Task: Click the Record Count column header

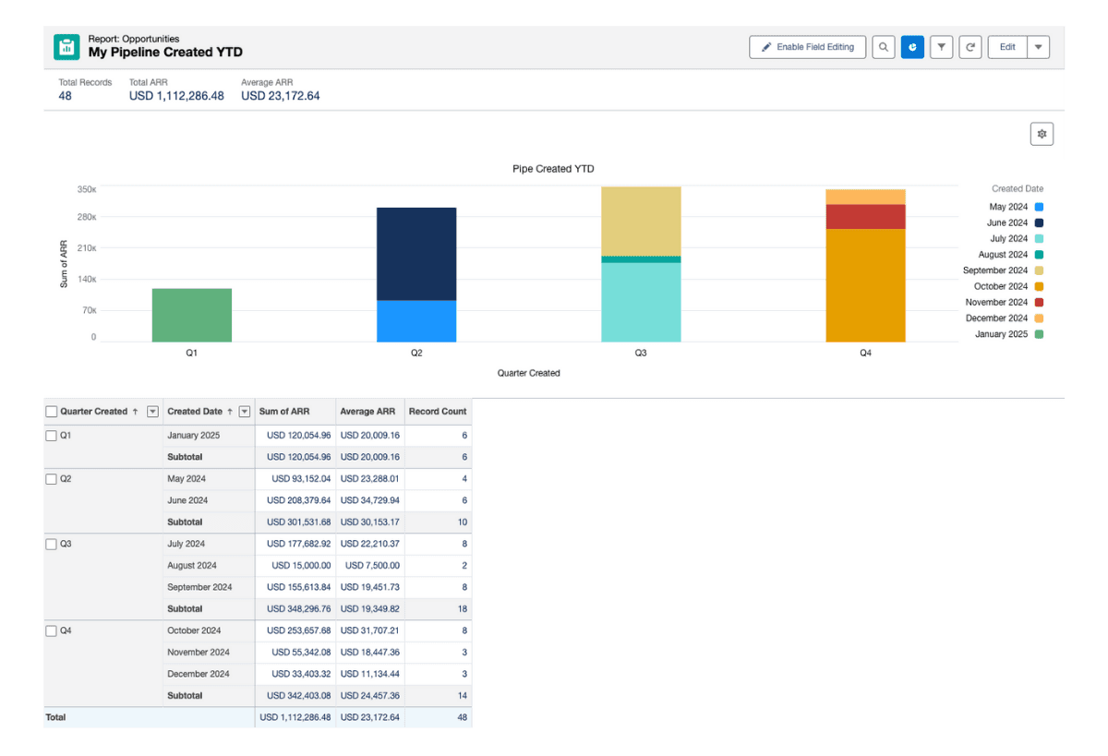Action: (438, 412)
